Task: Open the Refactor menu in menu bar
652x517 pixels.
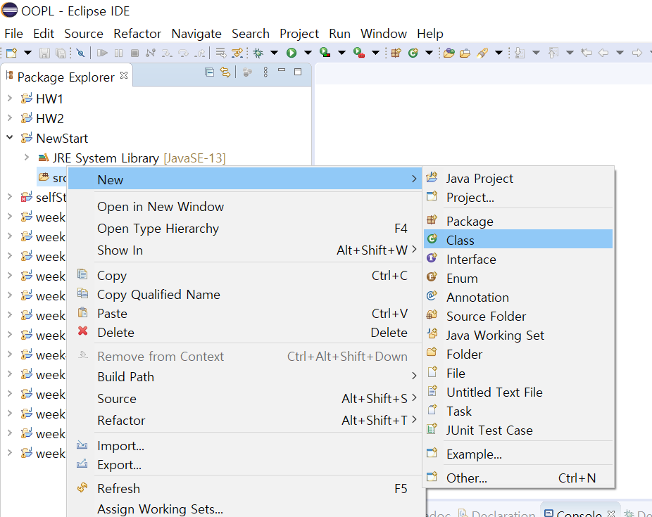Action: coord(137,34)
